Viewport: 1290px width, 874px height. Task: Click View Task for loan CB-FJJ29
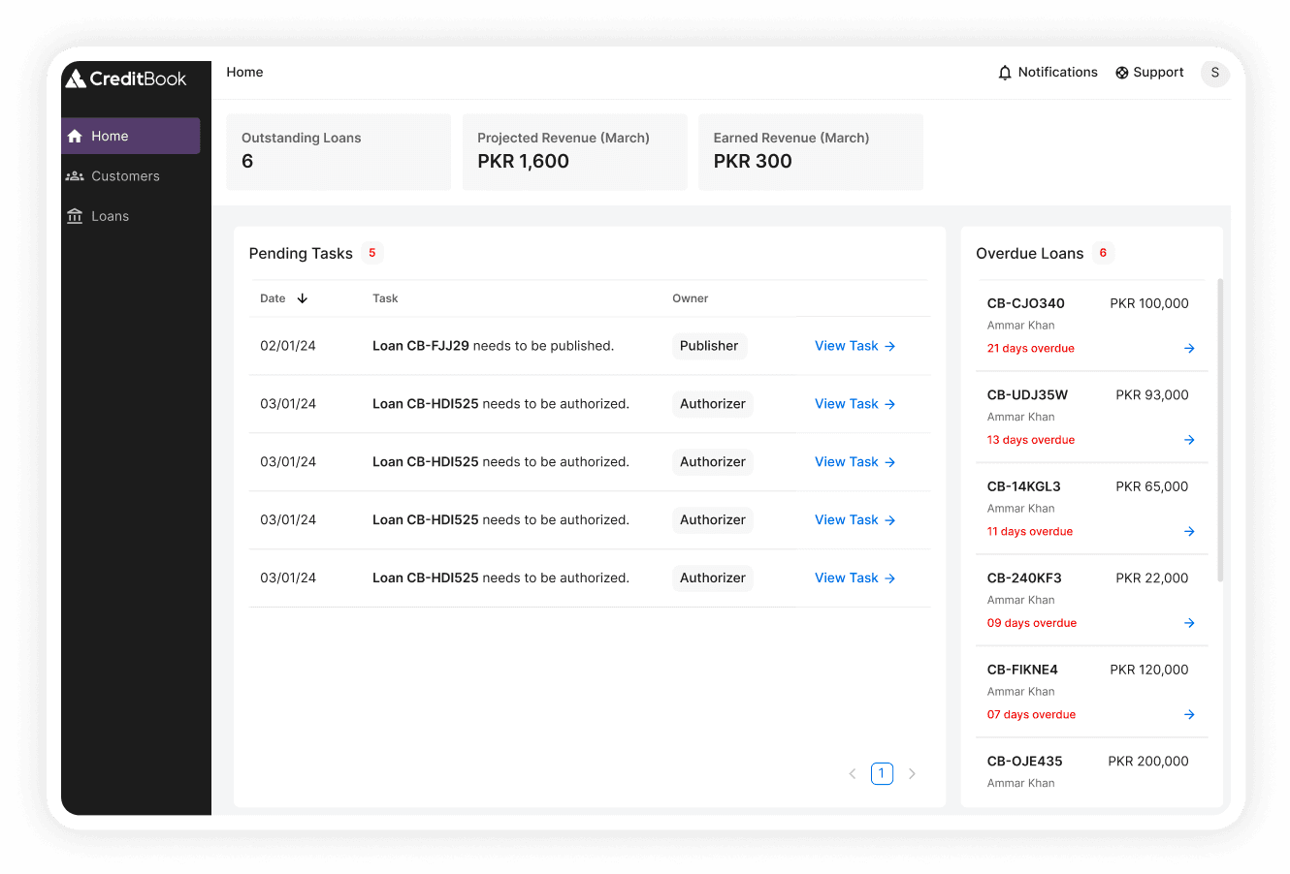(855, 346)
